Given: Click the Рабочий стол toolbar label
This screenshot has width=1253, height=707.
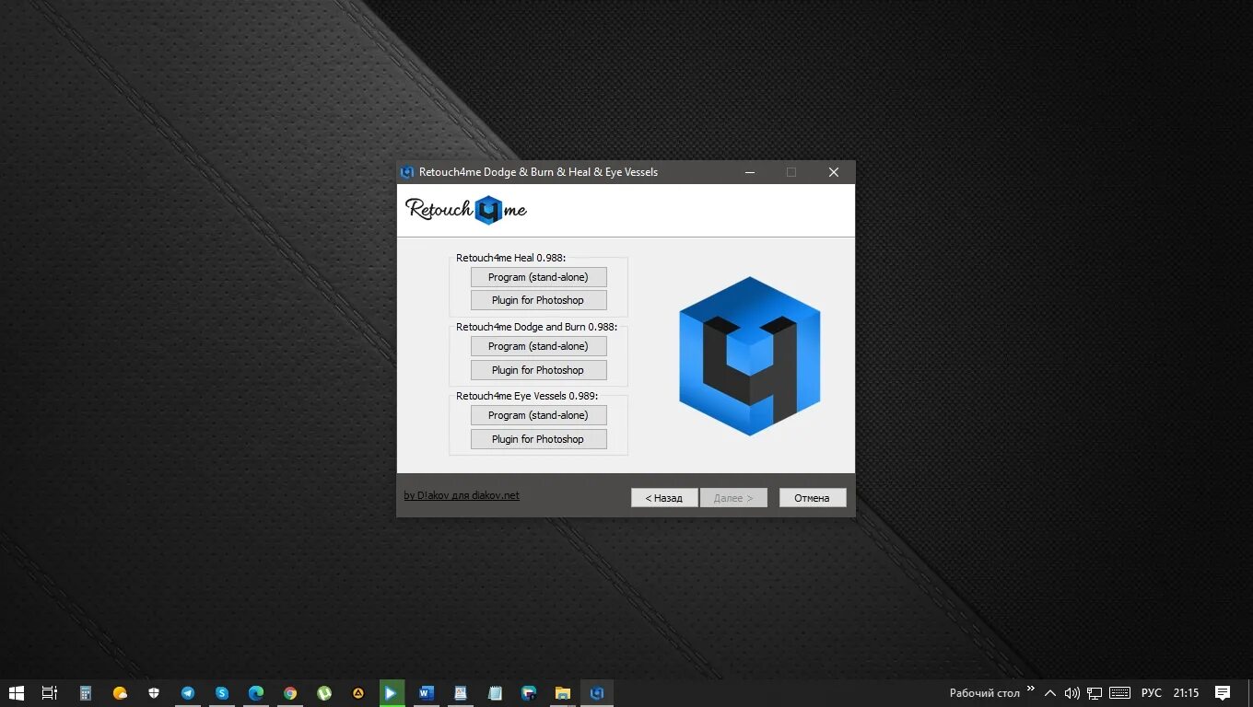Looking at the screenshot, I should (x=985, y=693).
